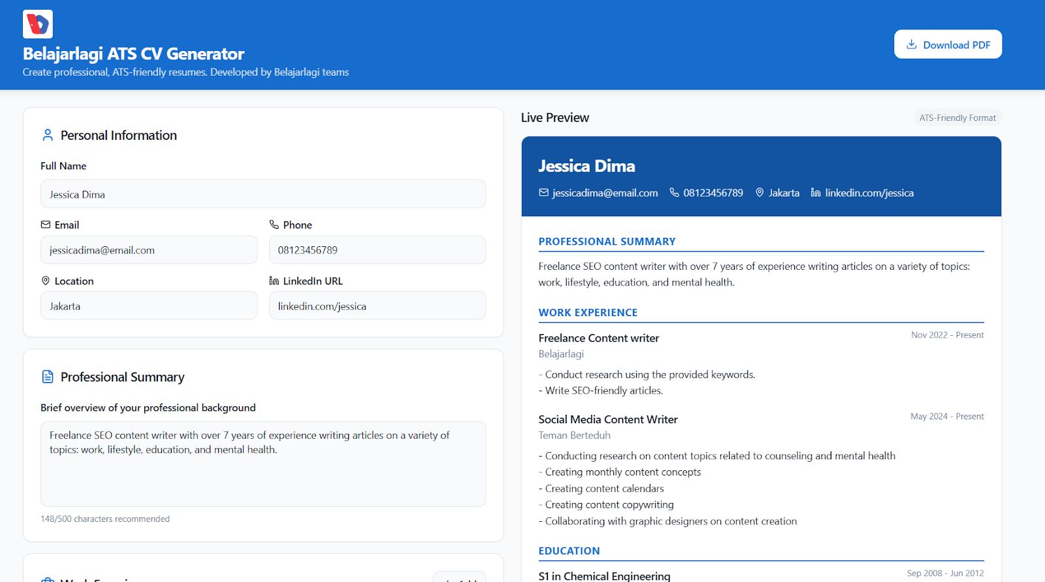Click 'Creating monthly content concepts' bullet
1045x582 pixels.
pyautogui.click(x=620, y=472)
